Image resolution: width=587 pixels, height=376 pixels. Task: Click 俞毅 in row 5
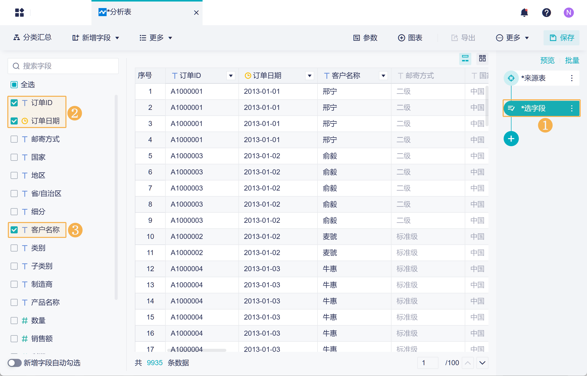point(330,156)
